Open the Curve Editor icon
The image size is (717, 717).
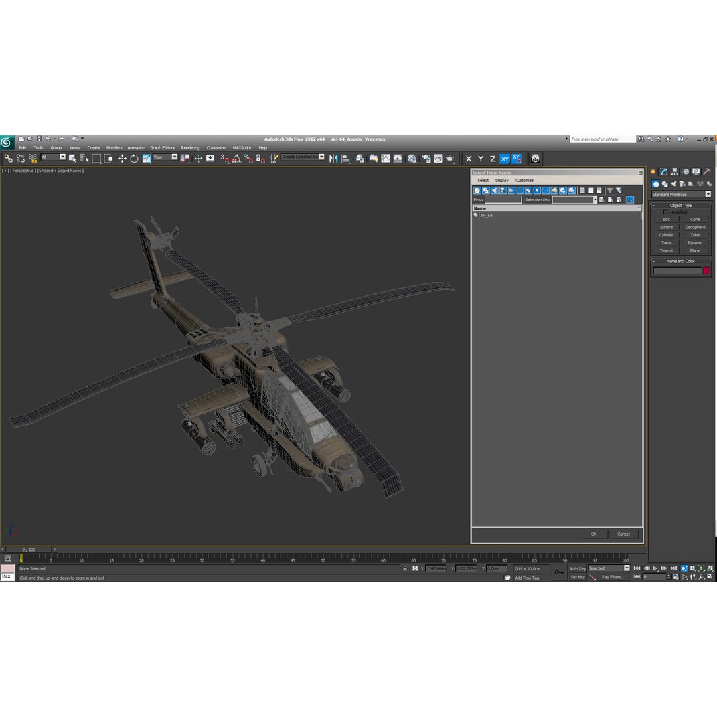coord(386,158)
